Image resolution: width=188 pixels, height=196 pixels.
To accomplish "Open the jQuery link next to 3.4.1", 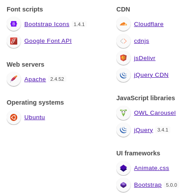I will pyautogui.click(x=143, y=130).
